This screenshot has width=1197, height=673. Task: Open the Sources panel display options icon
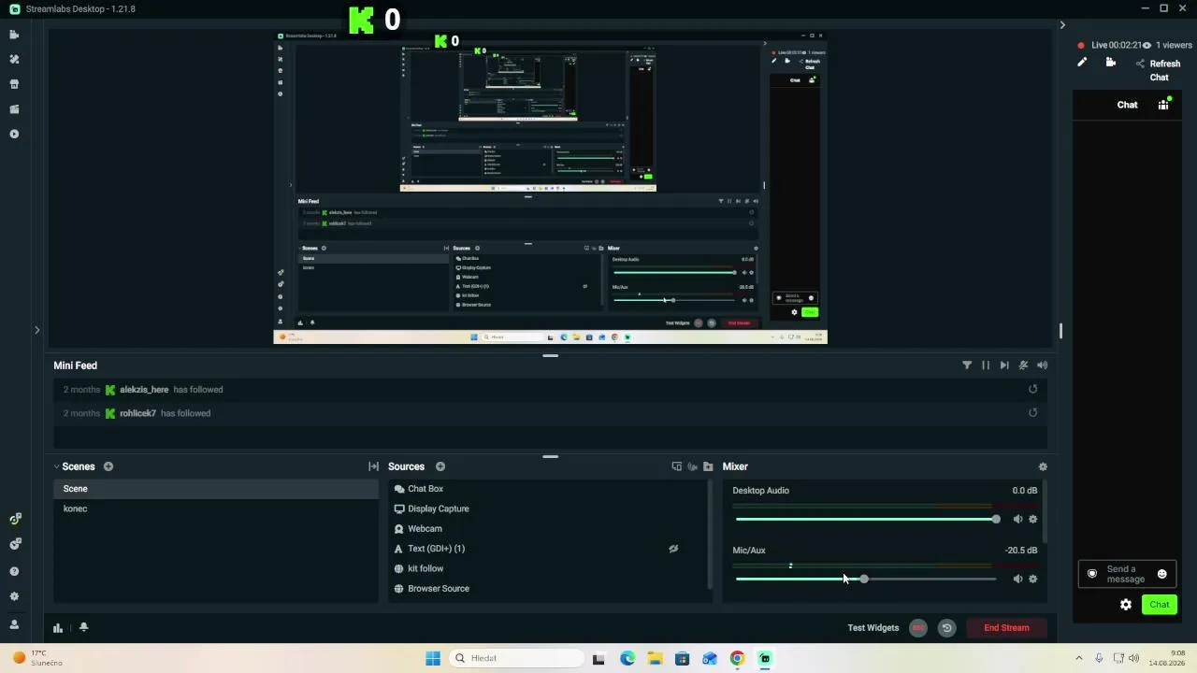tap(677, 466)
